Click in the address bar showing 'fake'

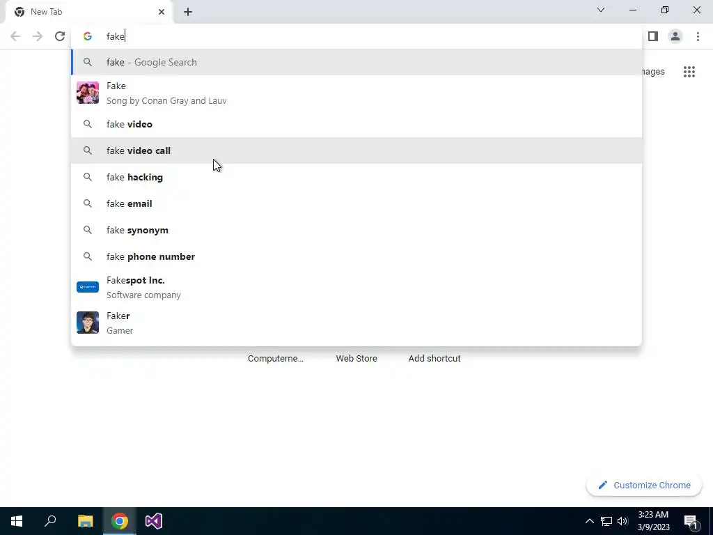tap(356, 36)
